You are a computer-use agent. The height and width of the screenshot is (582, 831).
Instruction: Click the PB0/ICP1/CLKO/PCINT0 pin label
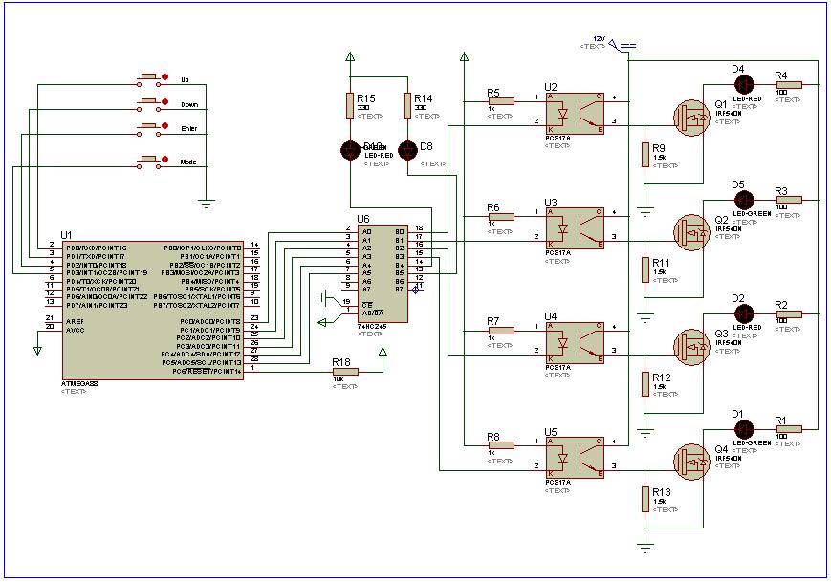203,248
